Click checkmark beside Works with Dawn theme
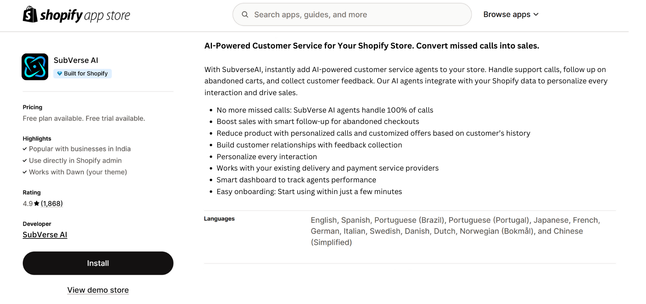Image resolution: width=646 pixels, height=304 pixels. pyautogui.click(x=25, y=172)
